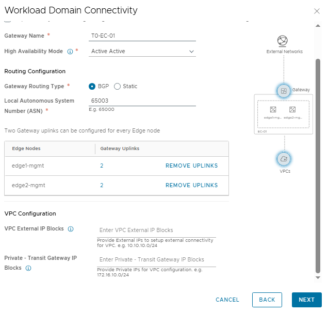Choose Static gateway routing type
Screen dimensions: 328x313
(117, 87)
